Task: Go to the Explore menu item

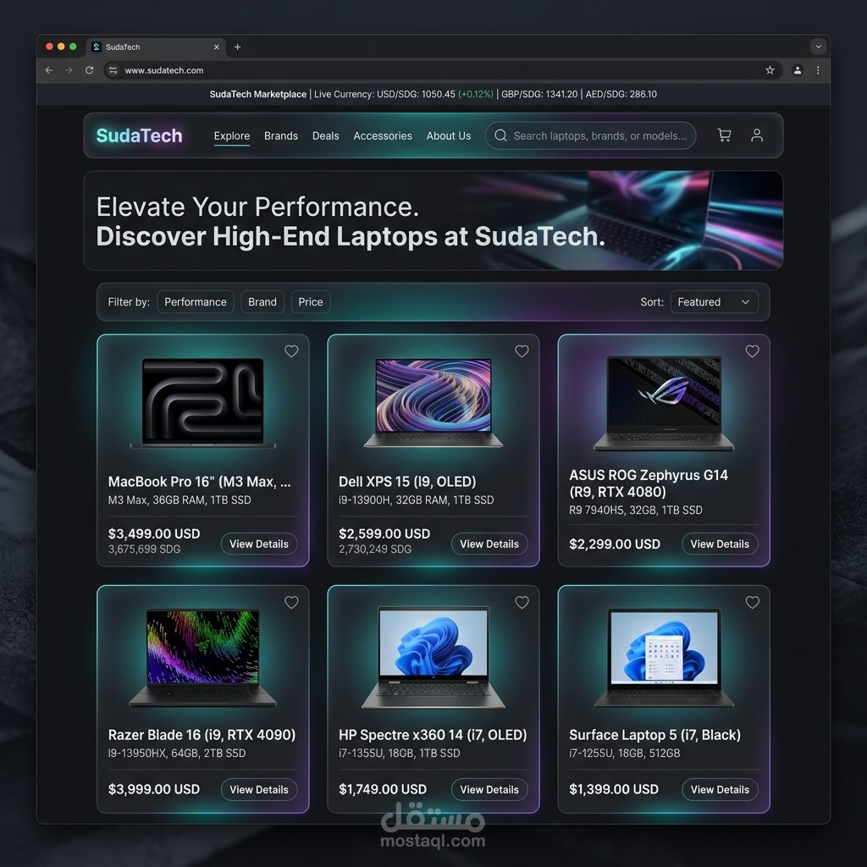Action: click(x=232, y=136)
